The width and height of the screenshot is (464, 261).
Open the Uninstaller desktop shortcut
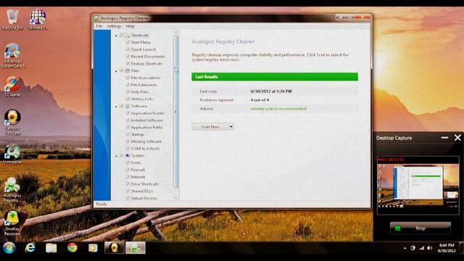click(x=12, y=154)
